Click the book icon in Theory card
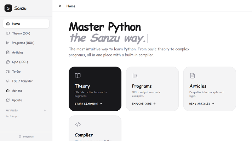 [x=78, y=75]
